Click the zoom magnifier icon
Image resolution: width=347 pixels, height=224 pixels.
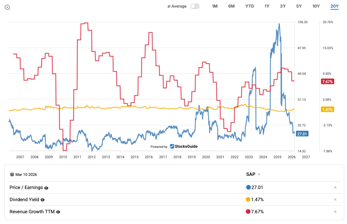tap(7, 7)
